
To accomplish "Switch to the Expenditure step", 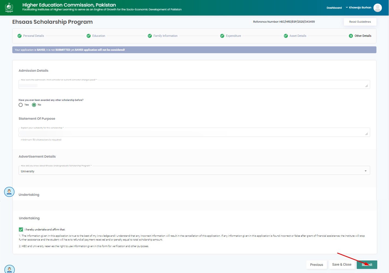I will click(231, 36).
